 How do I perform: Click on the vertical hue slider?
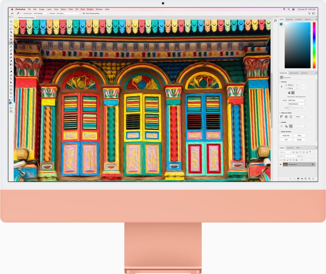[x=313, y=44]
